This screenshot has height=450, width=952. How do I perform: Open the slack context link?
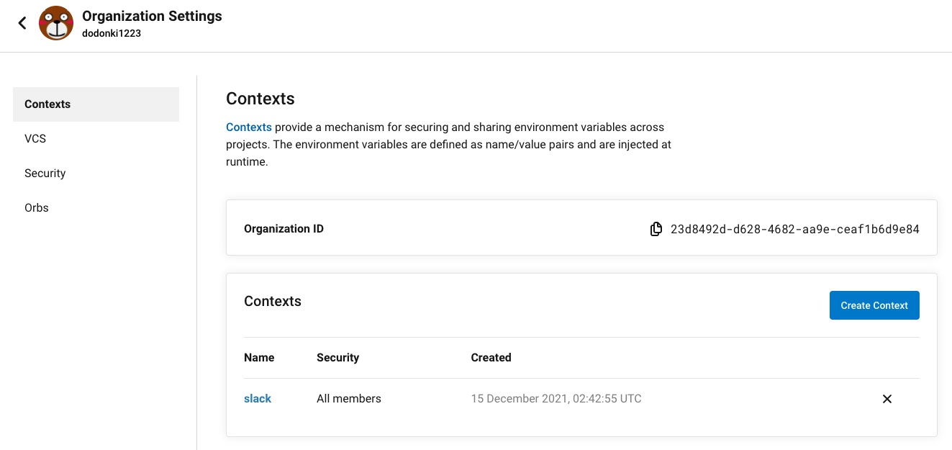[x=258, y=398]
